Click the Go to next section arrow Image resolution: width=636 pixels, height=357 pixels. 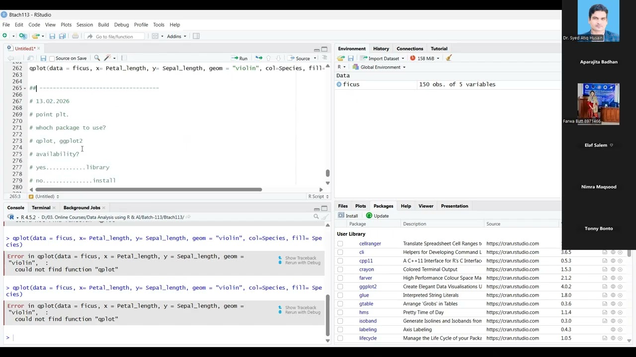click(x=278, y=58)
